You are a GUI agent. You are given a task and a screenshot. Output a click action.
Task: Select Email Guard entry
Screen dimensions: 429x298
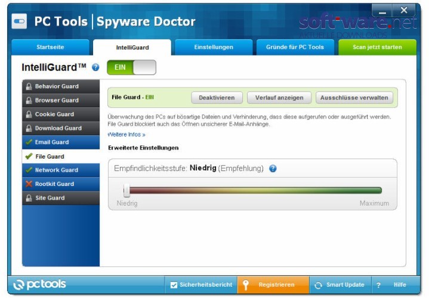click(x=61, y=142)
